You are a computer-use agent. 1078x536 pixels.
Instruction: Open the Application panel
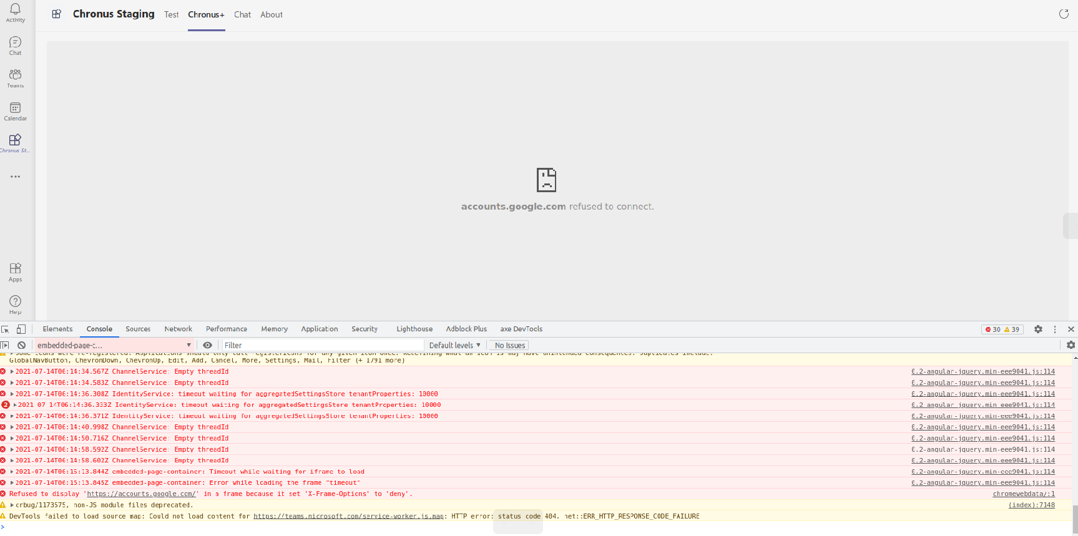click(320, 329)
